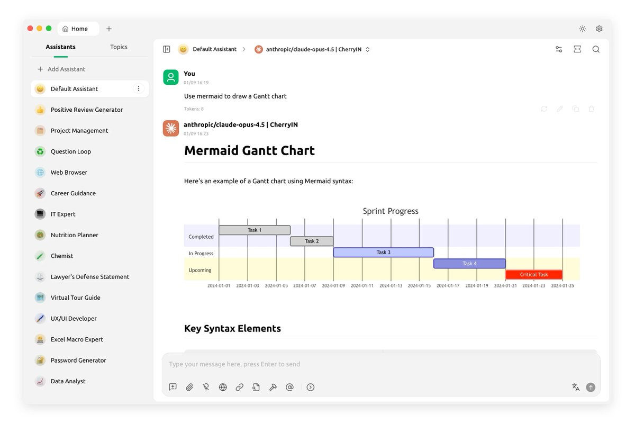Screen dimensions: 635x432
Task: Click the @ mention model icon
Action: (x=289, y=387)
